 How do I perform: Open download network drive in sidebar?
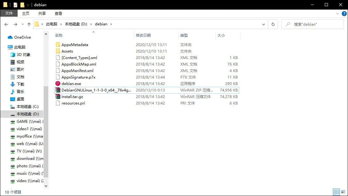point(27,159)
